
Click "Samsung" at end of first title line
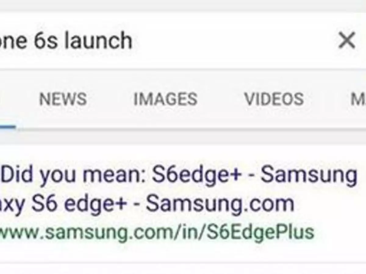click(x=309, y=175)
